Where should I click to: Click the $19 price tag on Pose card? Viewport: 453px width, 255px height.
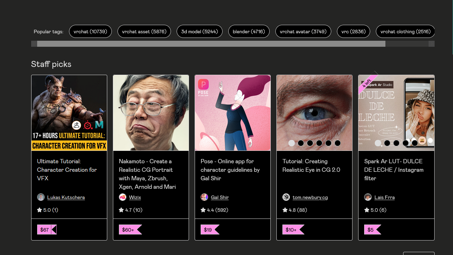pyautogui.click(x=208, y=230)
